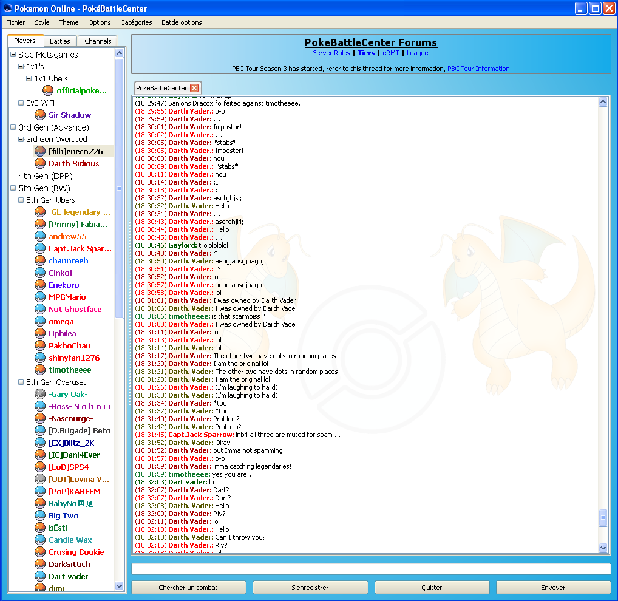Open the Tiers link
Image resolution: width=618 pixels, height=601 pixels.
tap(366, 53)
